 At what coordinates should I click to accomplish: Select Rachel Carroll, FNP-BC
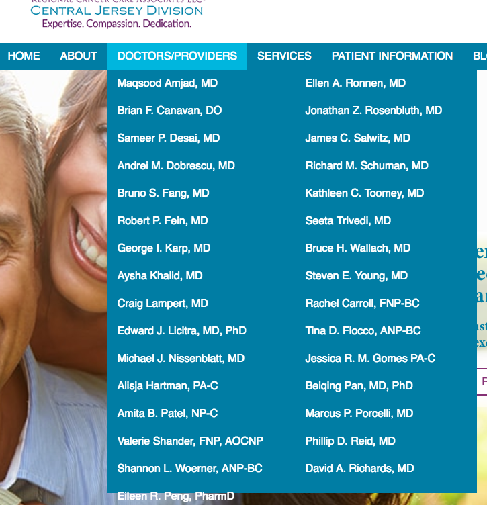362,304
